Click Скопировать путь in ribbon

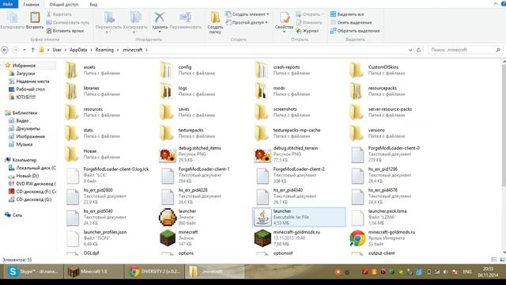pos(67,23)
